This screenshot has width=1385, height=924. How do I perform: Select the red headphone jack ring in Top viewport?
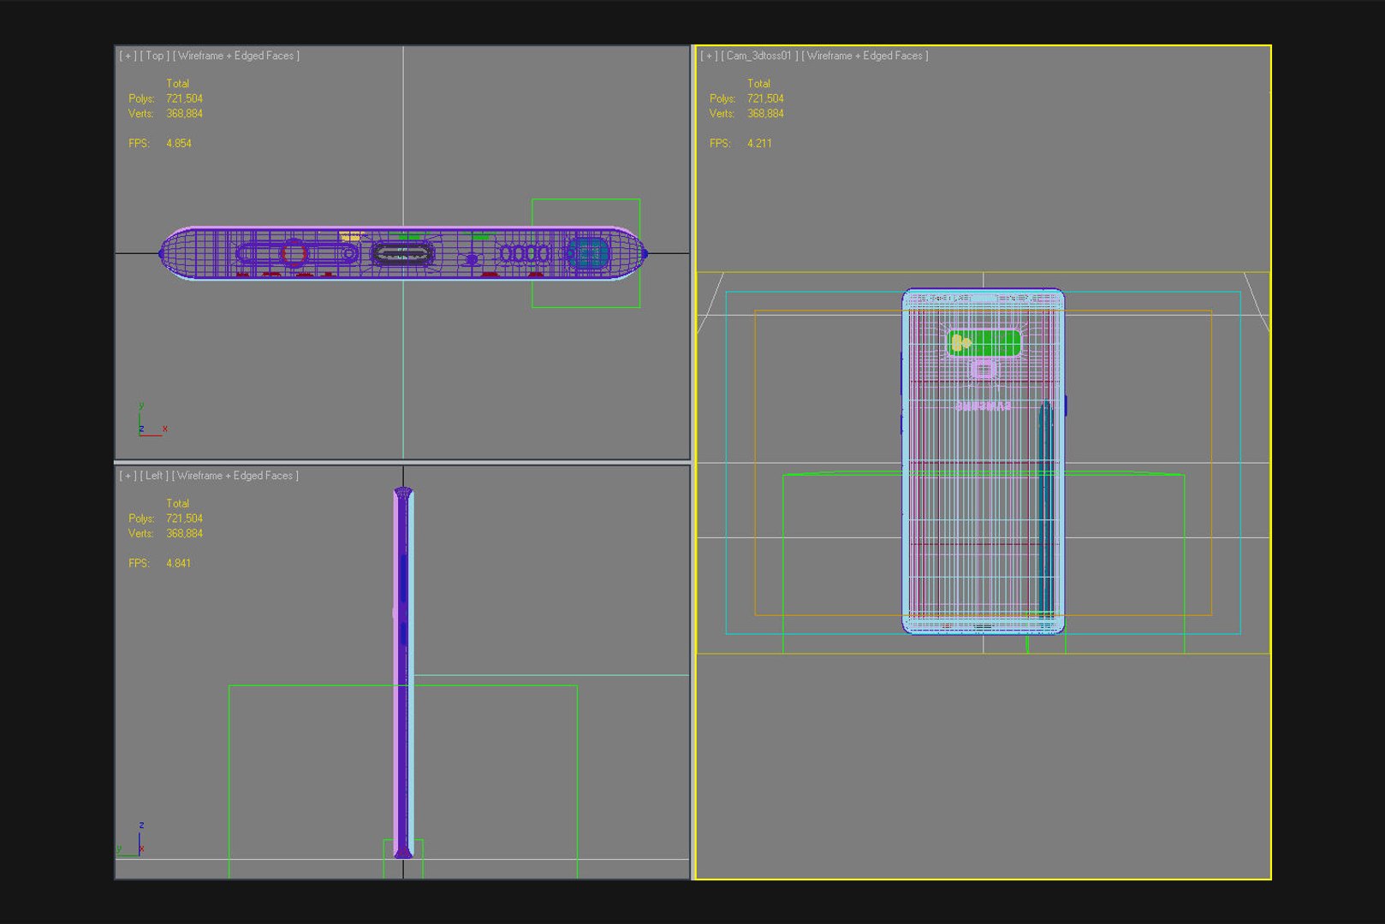pyautogui.click(x=294, y=253)
